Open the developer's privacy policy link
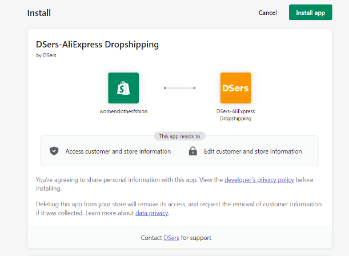The height and width of the screenshot is (256, 349). (259, 179)
